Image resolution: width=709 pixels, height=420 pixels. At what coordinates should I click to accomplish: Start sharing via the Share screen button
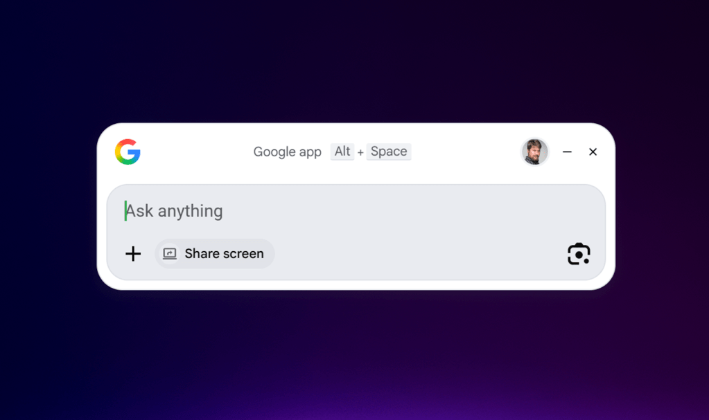[214, 253]
